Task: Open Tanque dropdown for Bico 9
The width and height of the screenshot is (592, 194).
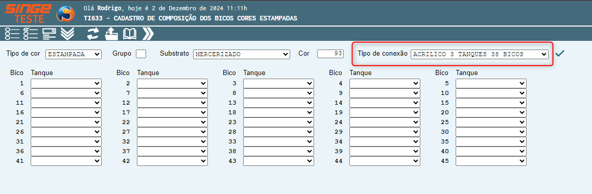Action: point(385,93)
